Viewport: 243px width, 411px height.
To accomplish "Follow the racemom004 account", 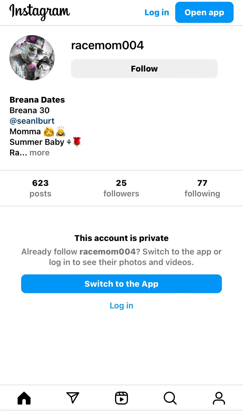I will click(x=144, y=69).
